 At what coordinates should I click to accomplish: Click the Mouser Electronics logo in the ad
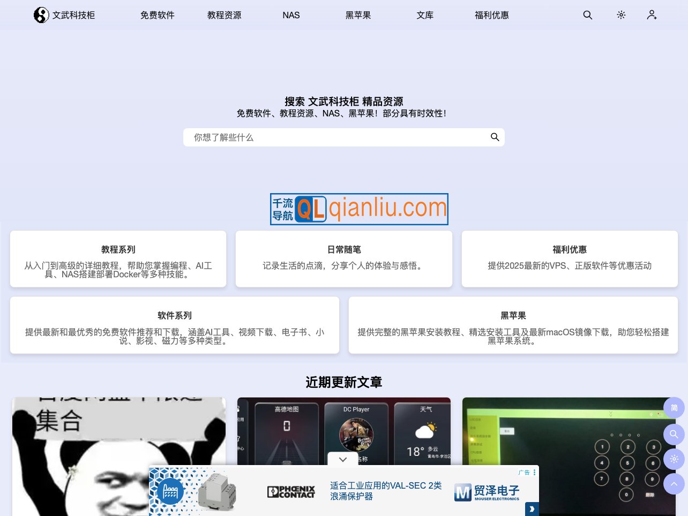pyautogui.click(x=487, y=492)
